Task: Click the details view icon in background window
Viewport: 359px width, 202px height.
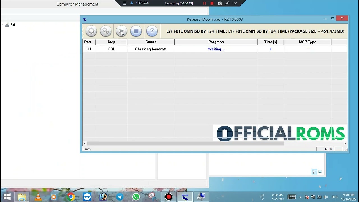Action: pos(314,172)
